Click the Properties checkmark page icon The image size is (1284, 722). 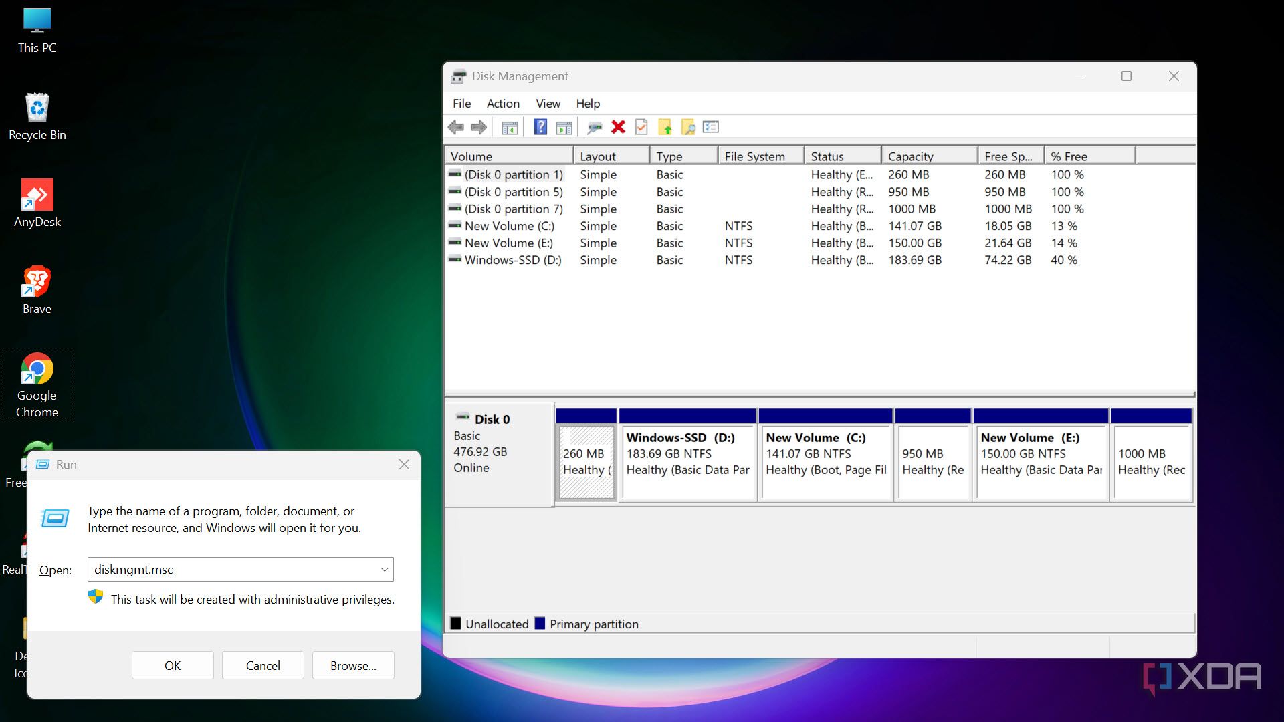[641, 127]
